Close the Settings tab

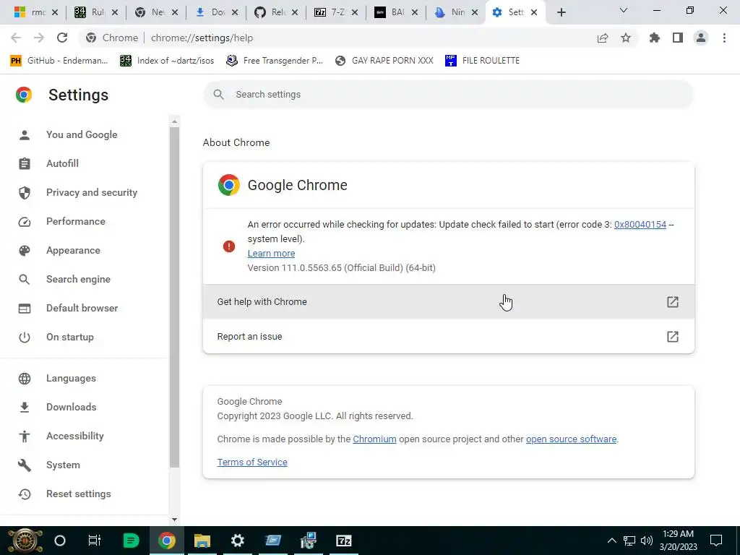click(534, 13)
